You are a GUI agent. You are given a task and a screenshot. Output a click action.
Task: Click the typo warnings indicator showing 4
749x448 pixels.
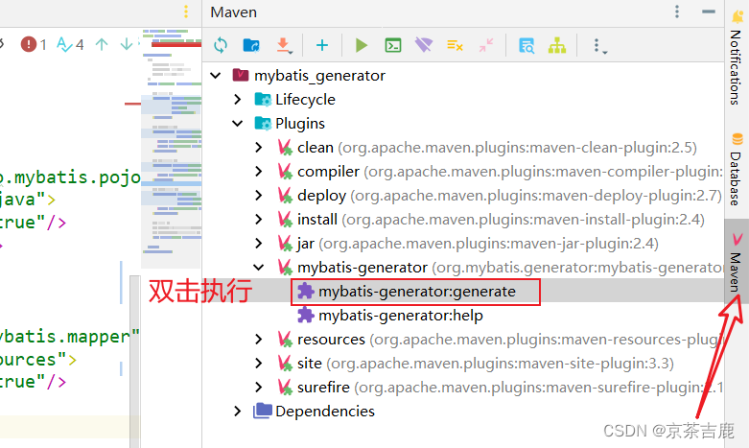tap(70, 44)
